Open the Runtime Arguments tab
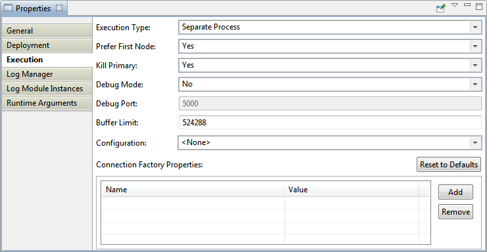This screenshot has width=487, height=252. [x=47, y=103]
